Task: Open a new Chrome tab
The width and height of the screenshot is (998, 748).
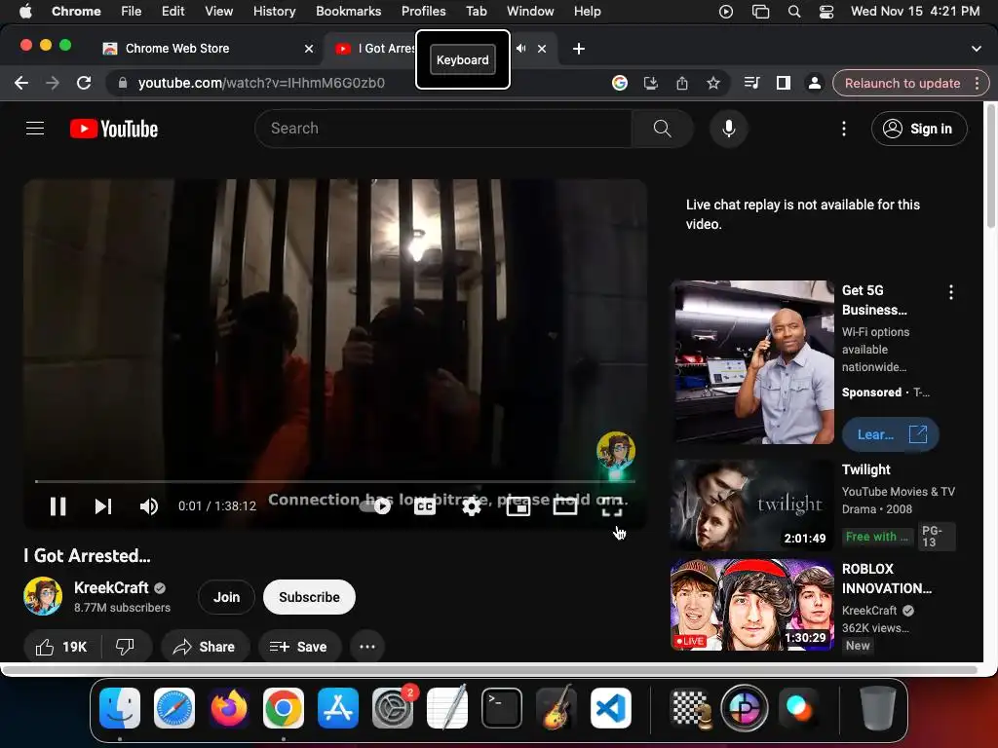Action: tap(579, 49)
